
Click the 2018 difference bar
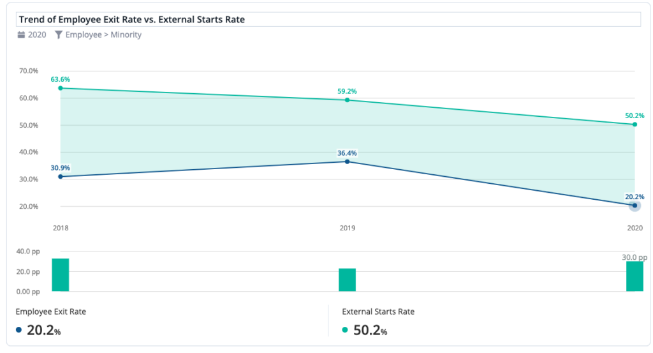[61, 275]
